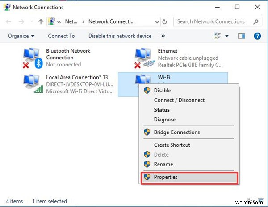Image resolution: width=268 pixels, height=207 pixels.
Task: Click the search magnifier icon
Action: pyautogui.click(x=256, y=21)
